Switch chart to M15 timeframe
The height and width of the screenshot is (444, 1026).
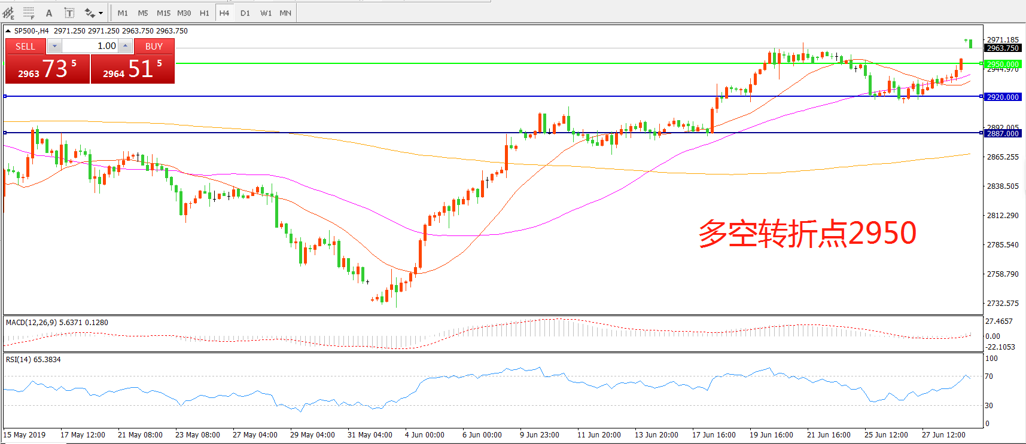point(163,13)
